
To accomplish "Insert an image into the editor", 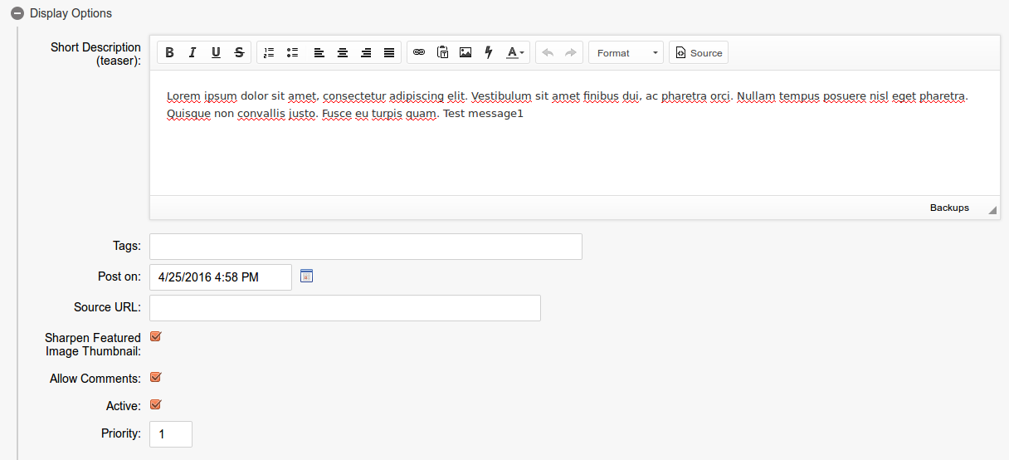I will tap(466, 53).
